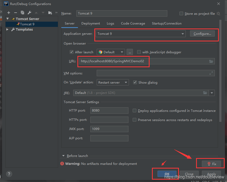Expand VM options field
Viewport: 227px width, 182px height.
click(x=211, y=73)
